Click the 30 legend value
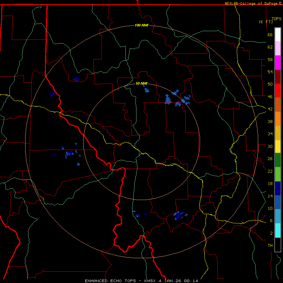Viewport: 283px width, 283px height. click(270, 146)
